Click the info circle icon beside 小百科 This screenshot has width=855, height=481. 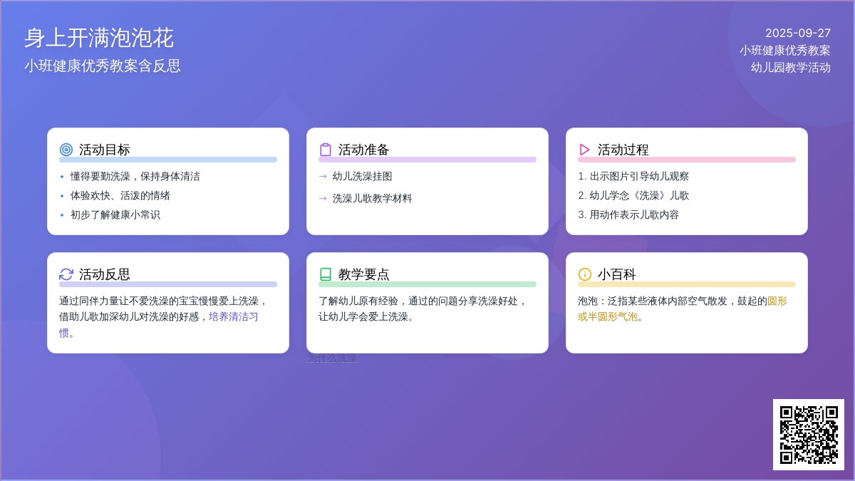tap(585, 274)
